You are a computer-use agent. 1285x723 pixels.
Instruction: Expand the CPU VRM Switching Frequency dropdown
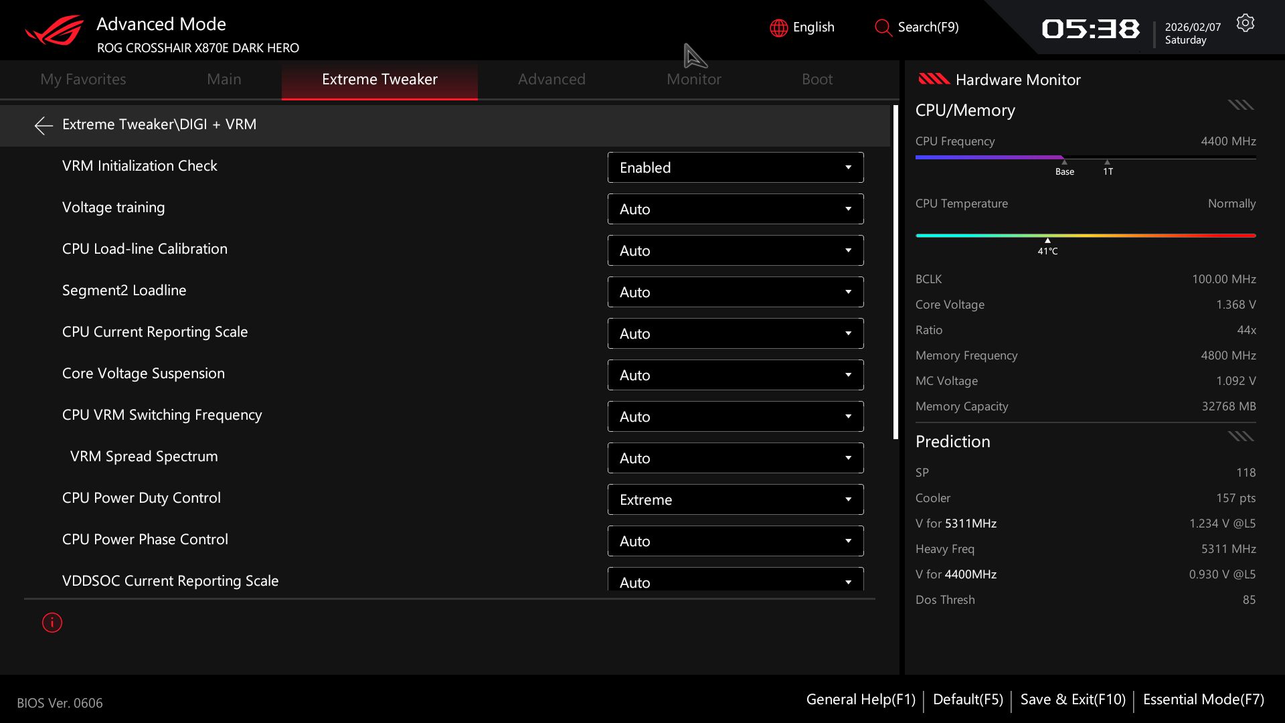(735, 416)
